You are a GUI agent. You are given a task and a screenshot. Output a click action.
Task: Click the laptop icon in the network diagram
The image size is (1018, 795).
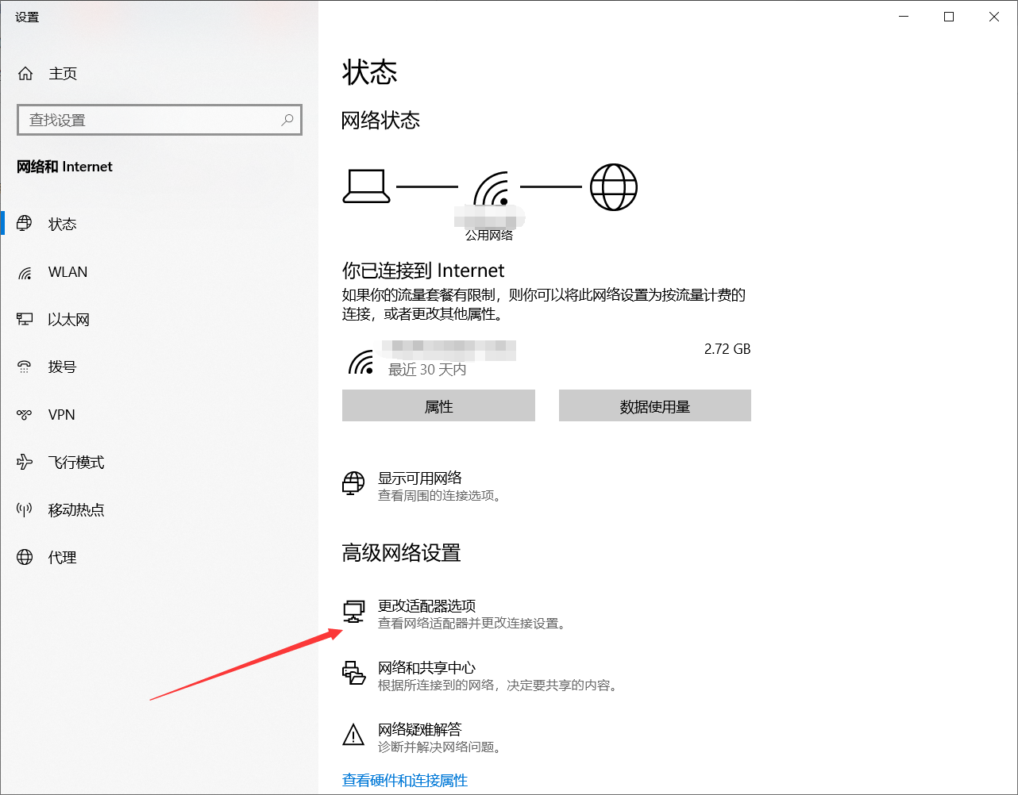[366, 185]
